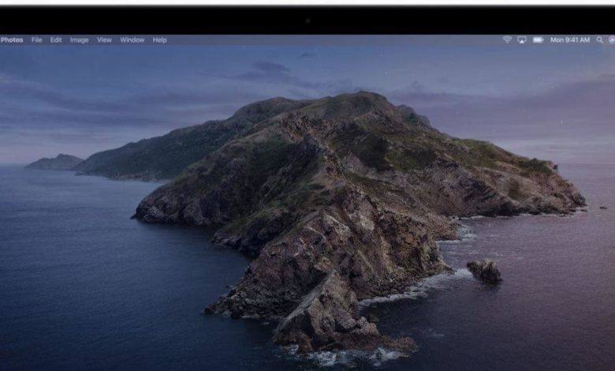Open the File menu
Image resolution: width=615 pixels, height=371 pixels.
36,40
